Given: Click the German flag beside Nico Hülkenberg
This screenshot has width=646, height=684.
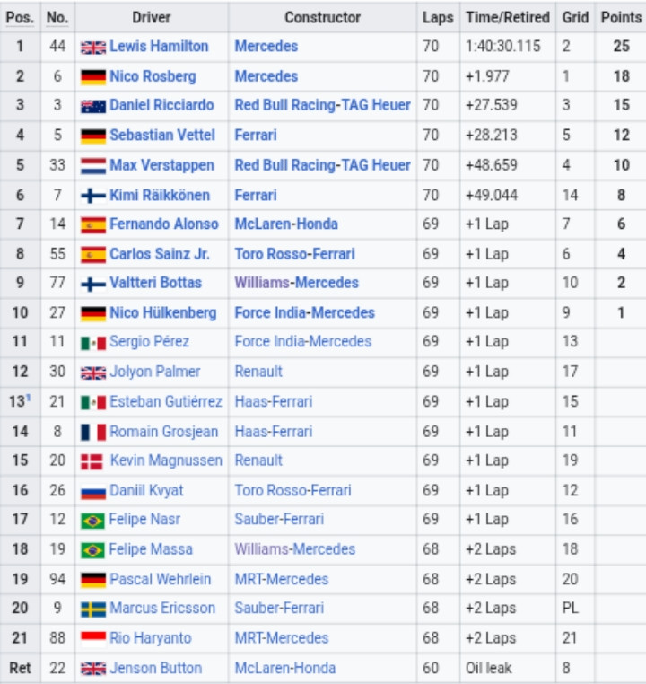Looking at the screenshot, I should (x=93, y=313).
